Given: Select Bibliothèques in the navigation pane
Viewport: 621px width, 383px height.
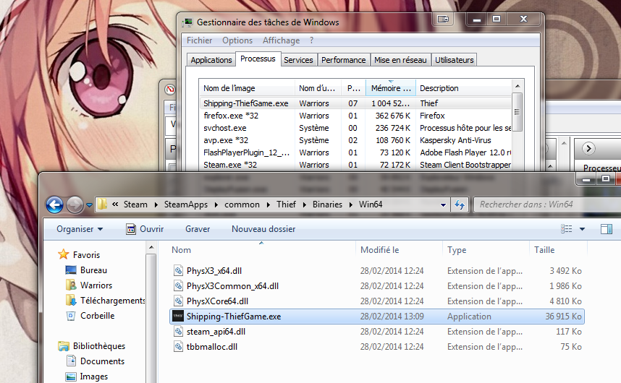Looking at the screenshot, I should [99, 346].
